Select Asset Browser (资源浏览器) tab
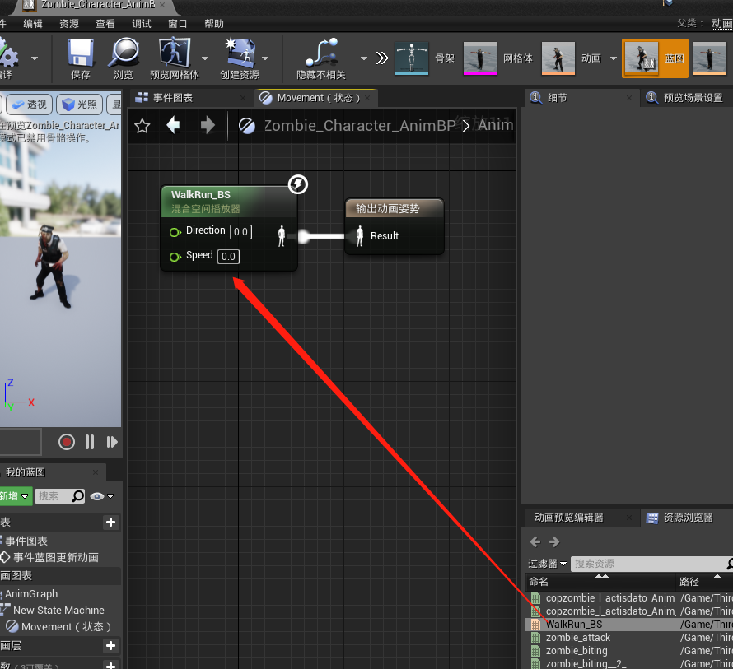The height and width of the screenshot is (669, 733). pyautogui.click(x=686, y=517)
